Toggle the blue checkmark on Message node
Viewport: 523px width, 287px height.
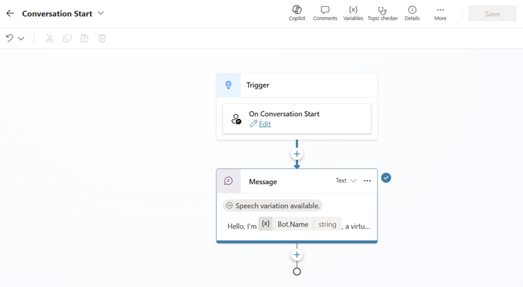click(386, 178)
